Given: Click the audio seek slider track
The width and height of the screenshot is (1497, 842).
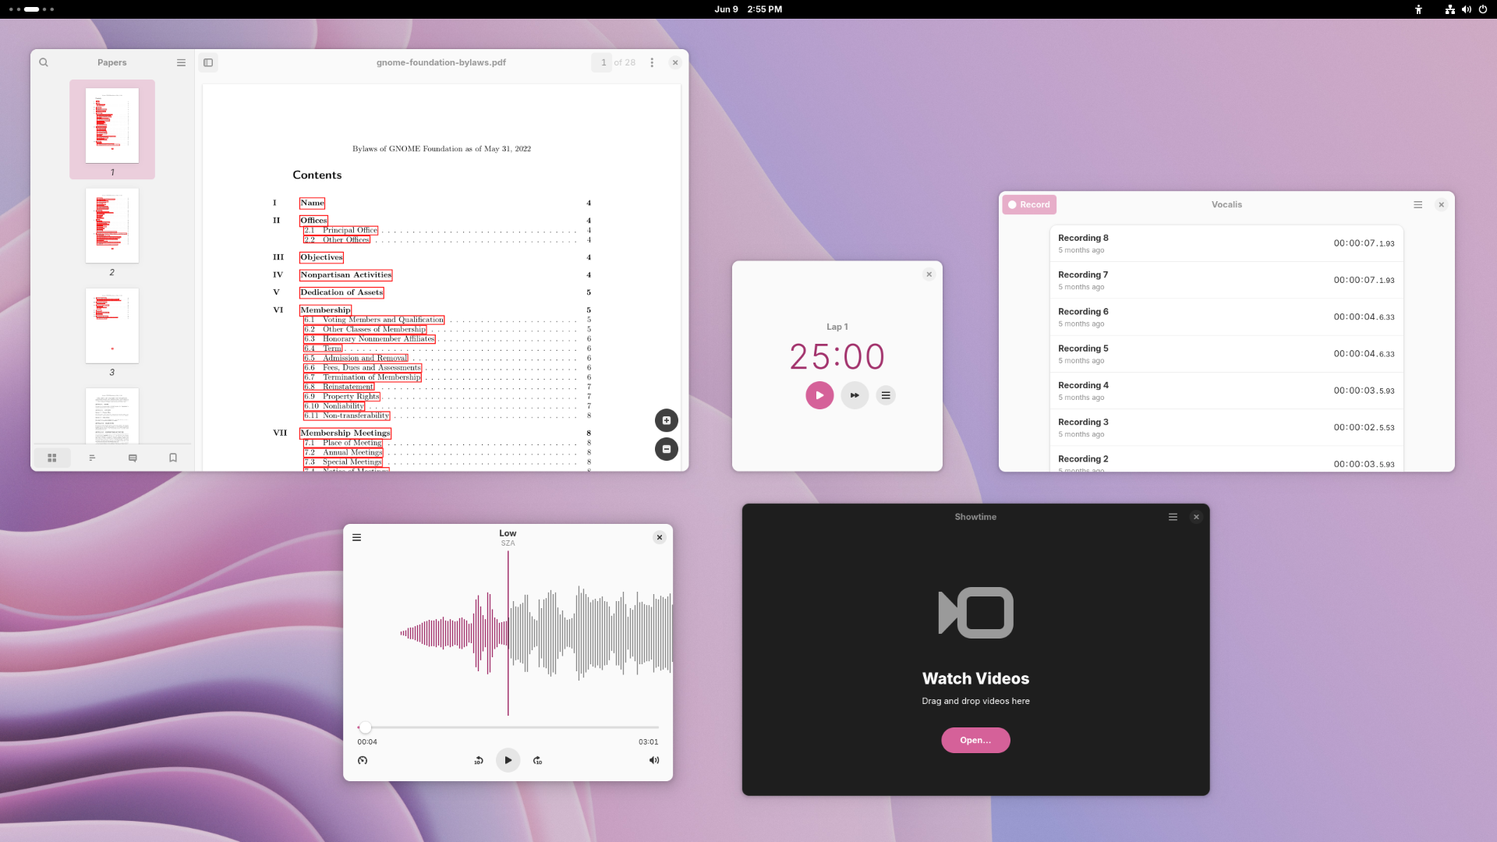Looking at the screenshot, I should tap(507, 727).
